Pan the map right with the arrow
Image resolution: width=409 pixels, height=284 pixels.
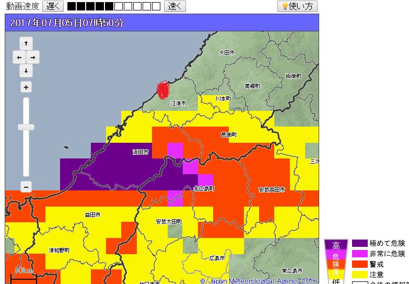pos(33,57)
